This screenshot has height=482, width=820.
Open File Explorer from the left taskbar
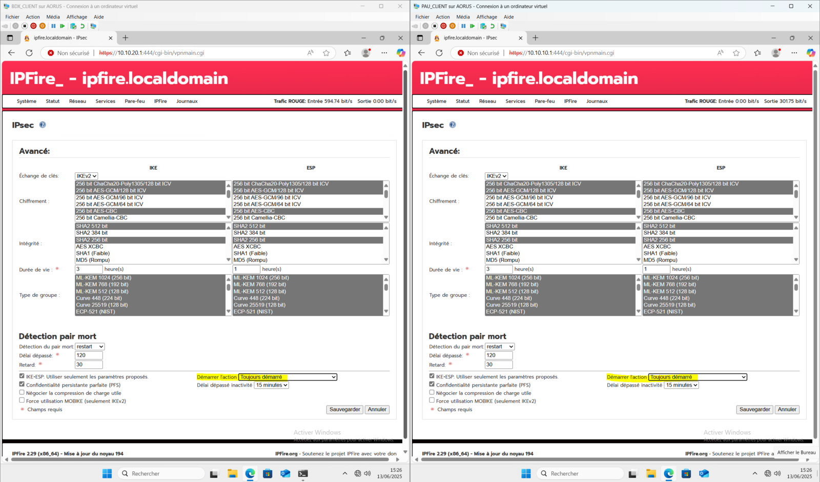[x=232, y=473]
